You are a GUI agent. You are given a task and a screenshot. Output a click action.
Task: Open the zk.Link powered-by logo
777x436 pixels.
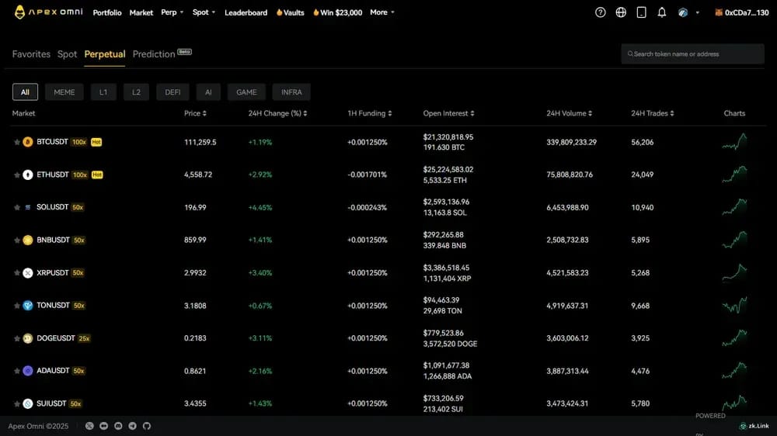click(x=754, y=426)
